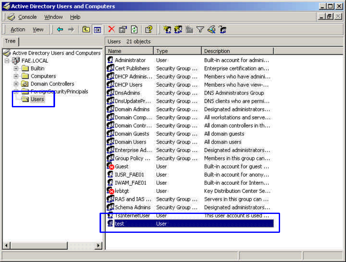Screen dimensions: 346x262
Task: Create a new group via the toolbar icon
Action: 178,29
